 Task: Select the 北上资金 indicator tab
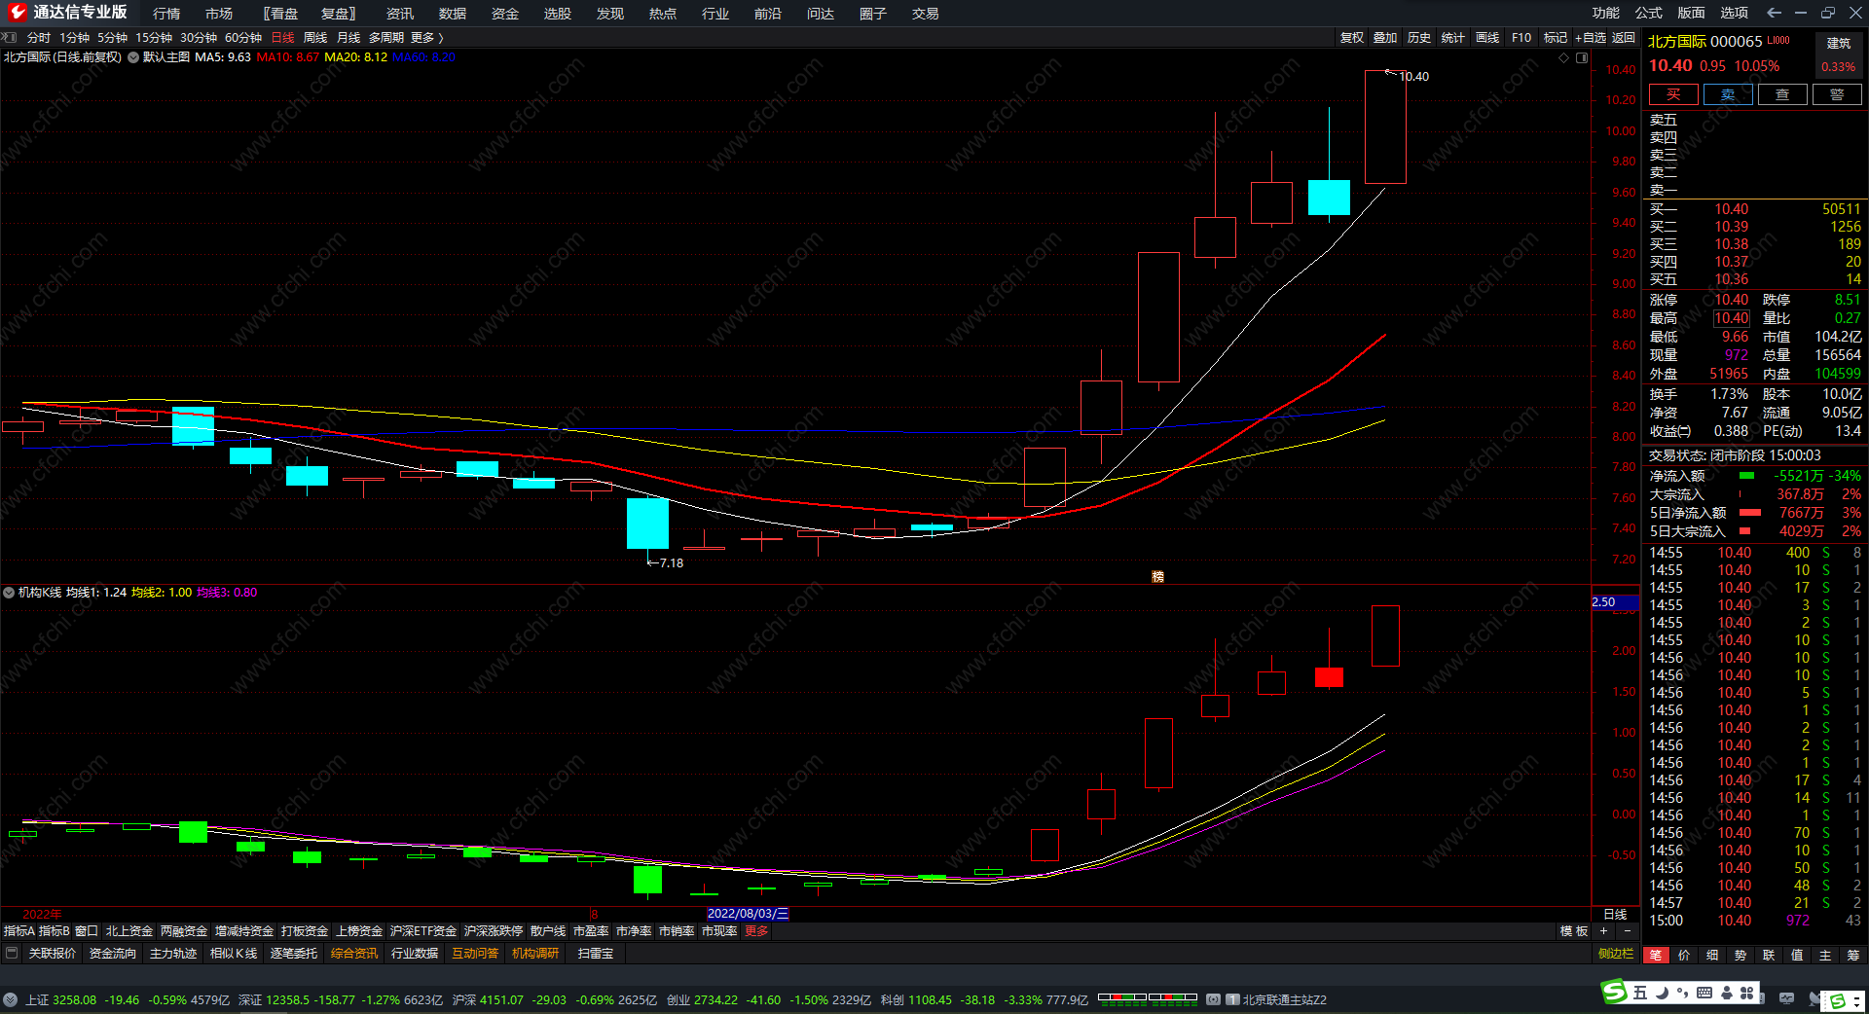(x=129, y=931)
